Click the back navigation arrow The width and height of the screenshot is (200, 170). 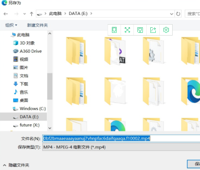(6, 14)
